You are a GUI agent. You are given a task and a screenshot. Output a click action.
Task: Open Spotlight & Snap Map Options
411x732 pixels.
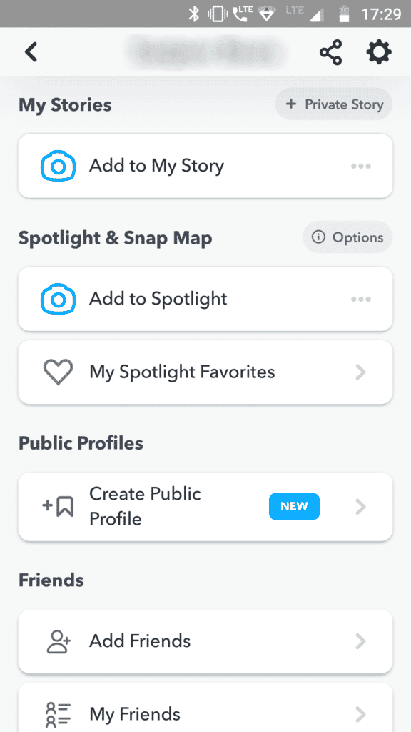(347, 237)
